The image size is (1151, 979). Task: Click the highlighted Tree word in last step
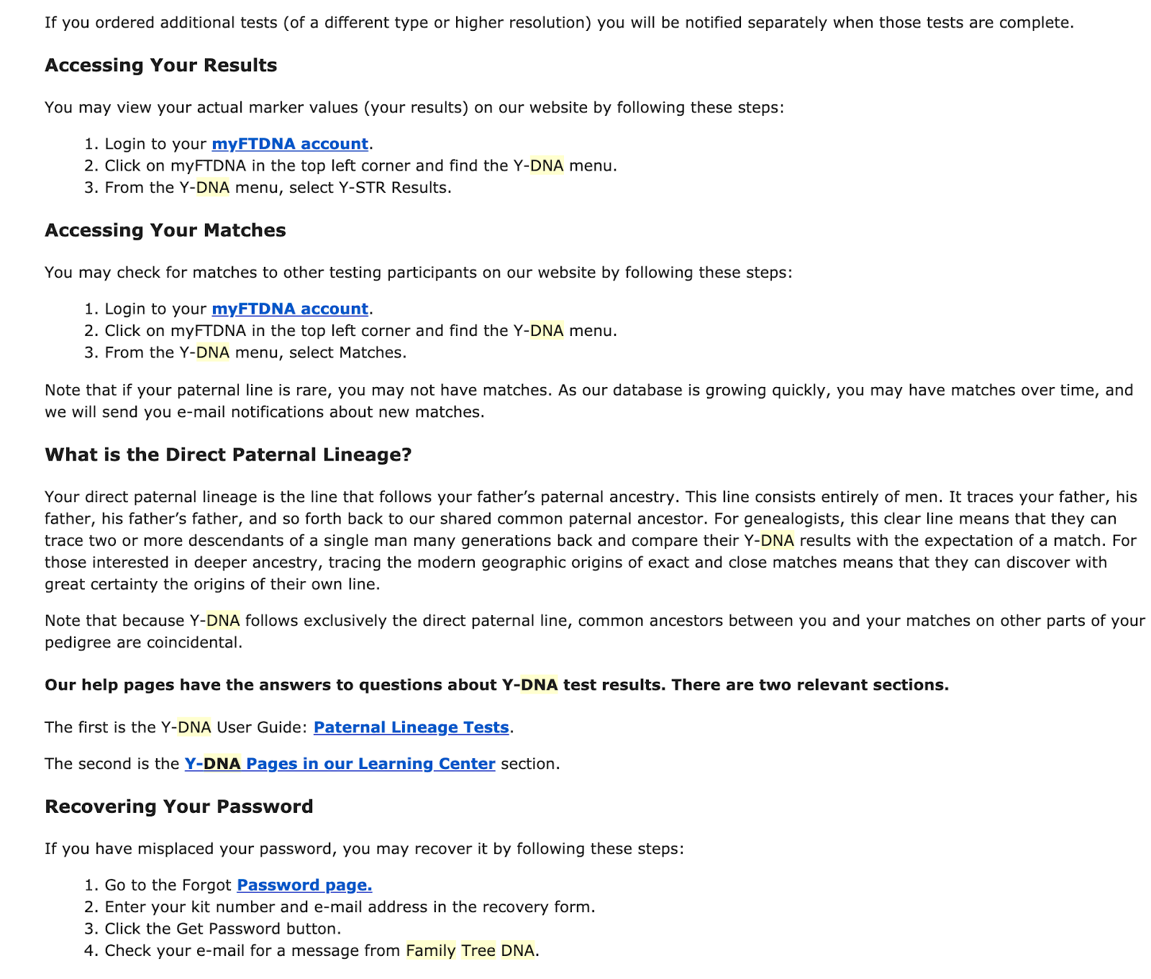(478, 951)
